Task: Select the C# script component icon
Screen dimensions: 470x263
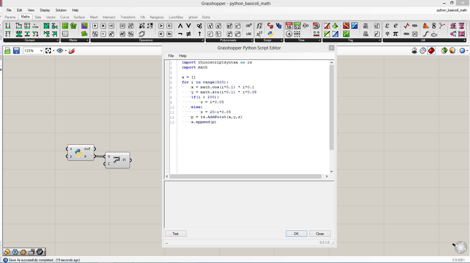Action: point(270,26)
